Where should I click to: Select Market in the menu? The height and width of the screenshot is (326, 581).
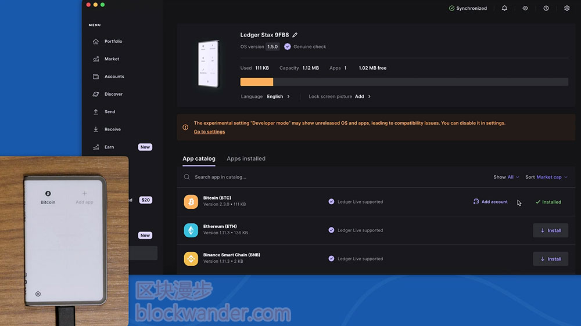coord(112,59)
